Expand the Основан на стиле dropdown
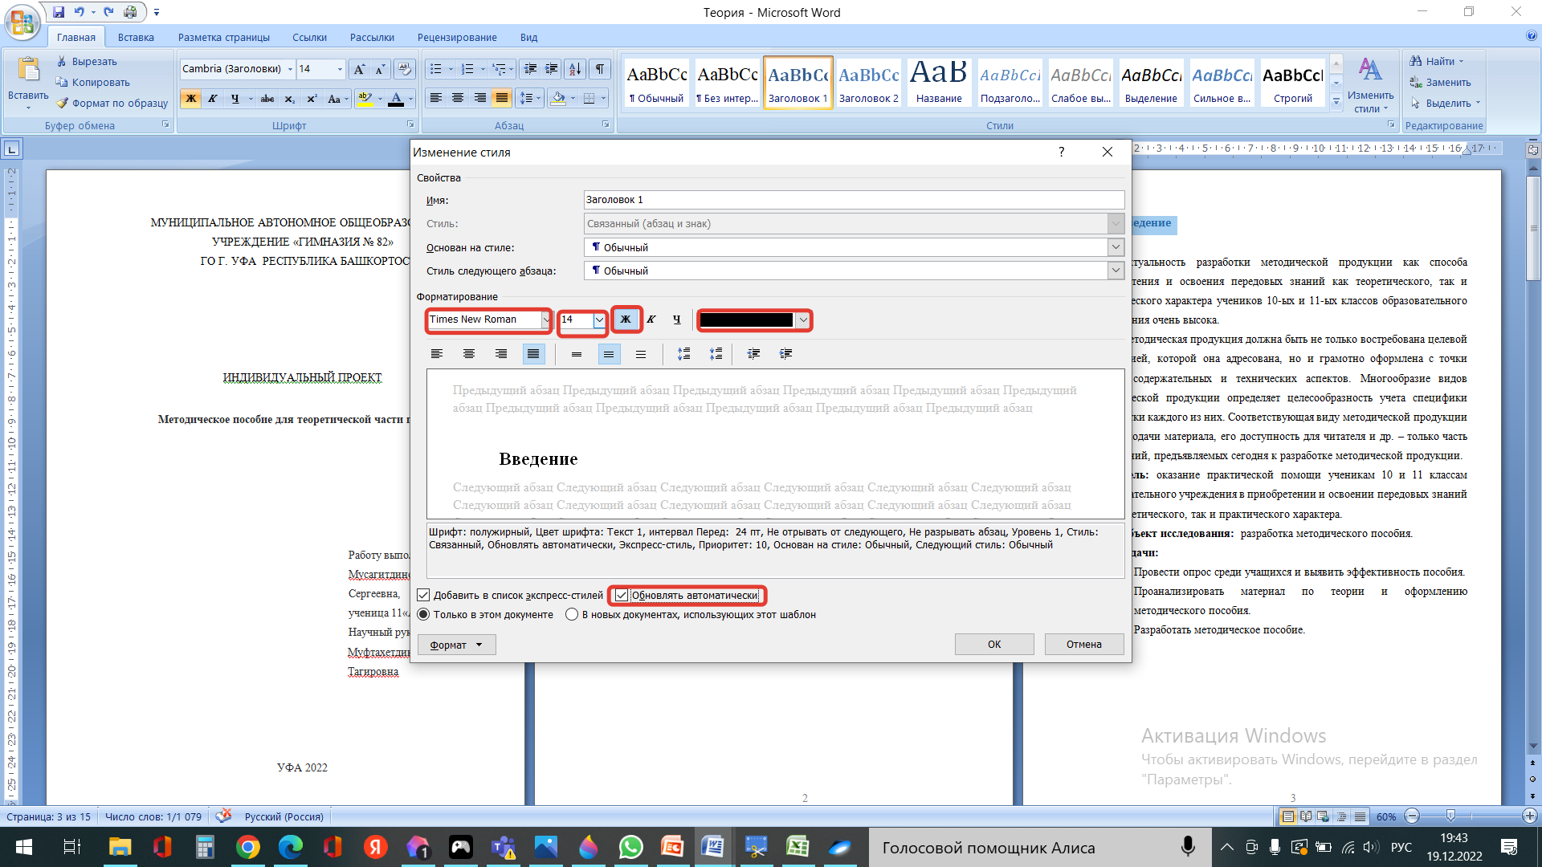 (1116, 247)
